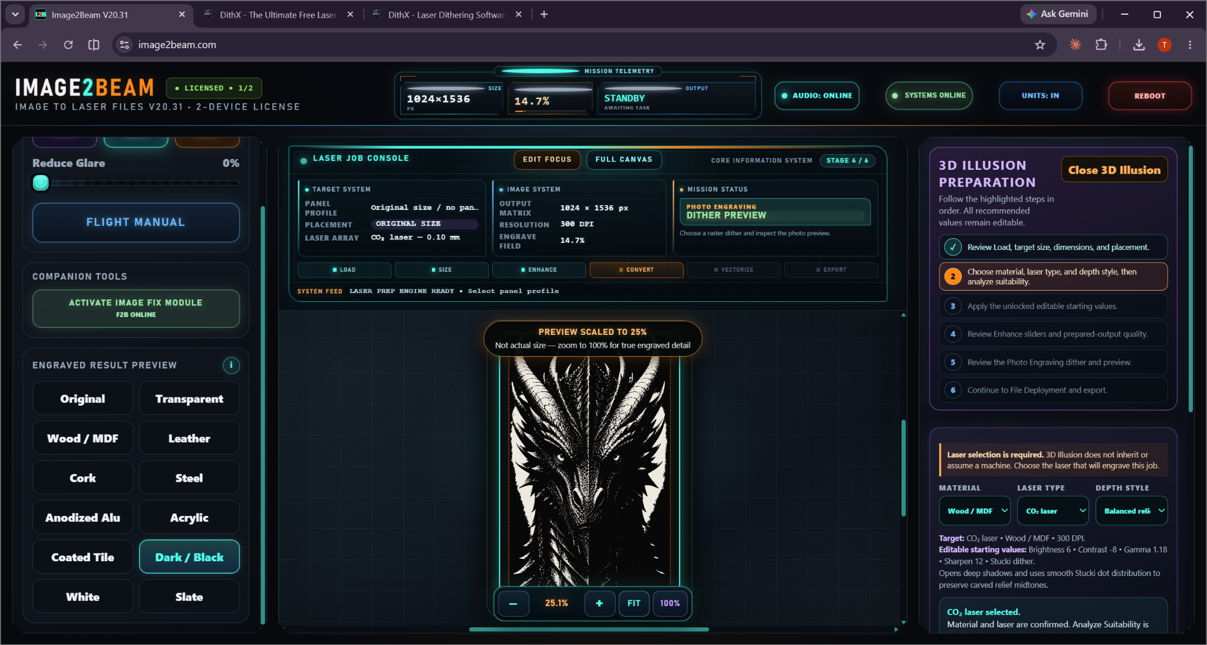Toggle the AUDIO: ONLINE switch
The width and height of the screenshot is (1207, 645).
coord(817,96)
